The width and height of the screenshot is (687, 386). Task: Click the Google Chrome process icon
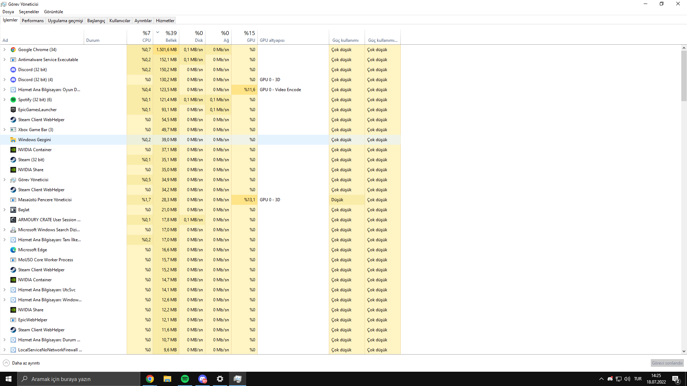point(13,50)
